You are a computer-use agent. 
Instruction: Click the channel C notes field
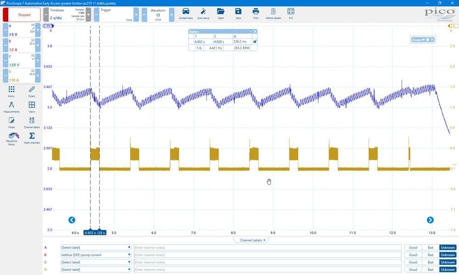268,262
